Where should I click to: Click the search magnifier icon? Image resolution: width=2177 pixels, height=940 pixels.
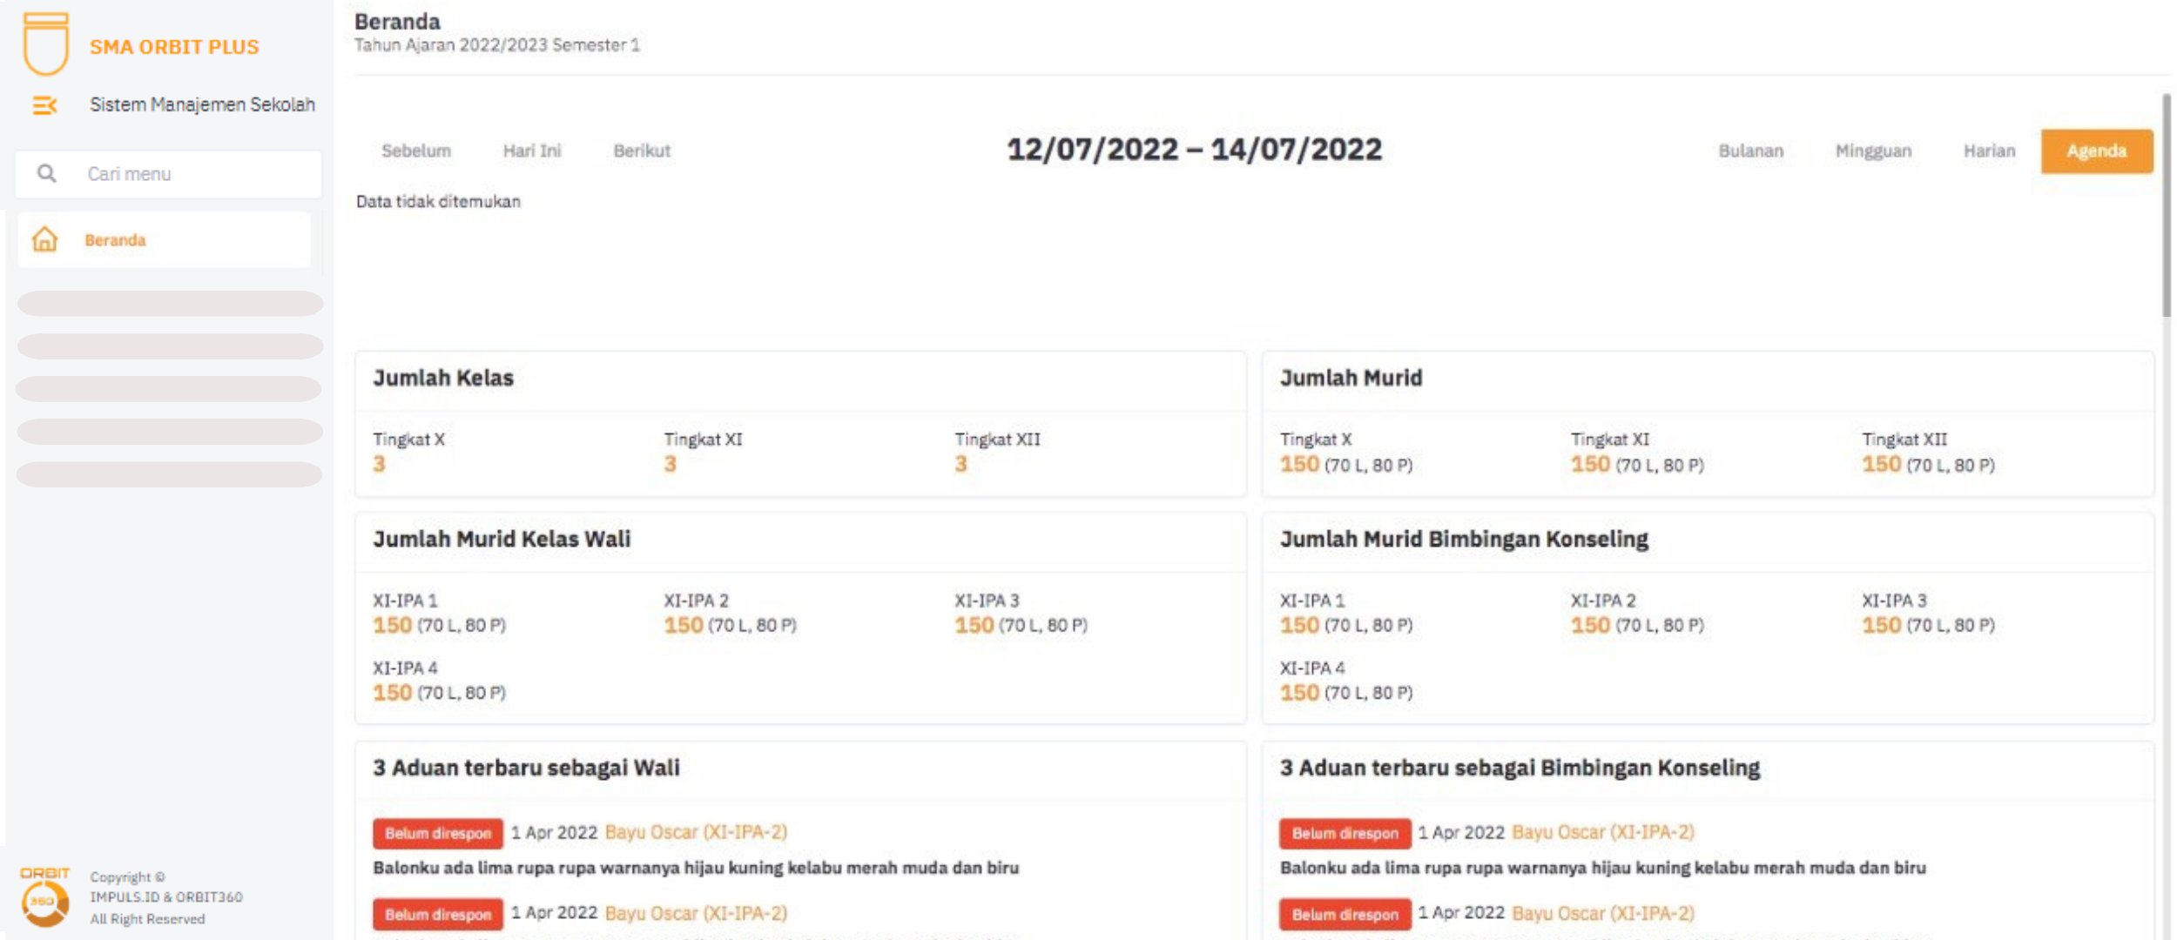point(47,174)
